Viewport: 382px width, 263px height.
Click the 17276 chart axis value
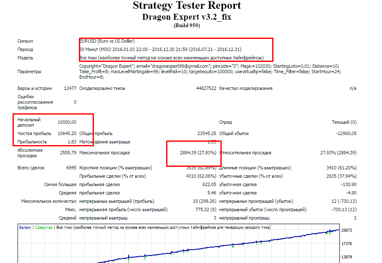[347, 244]
